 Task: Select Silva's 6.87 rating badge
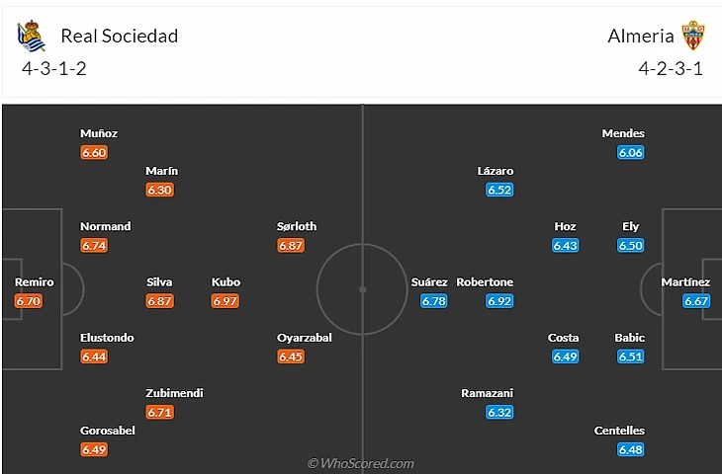[159, 301]
